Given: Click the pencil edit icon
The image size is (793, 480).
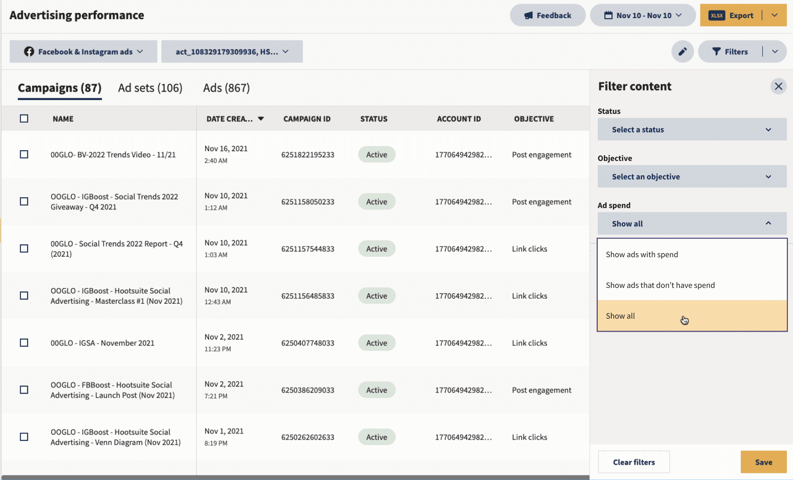Looking at the screenshot, I should (682, 52).
